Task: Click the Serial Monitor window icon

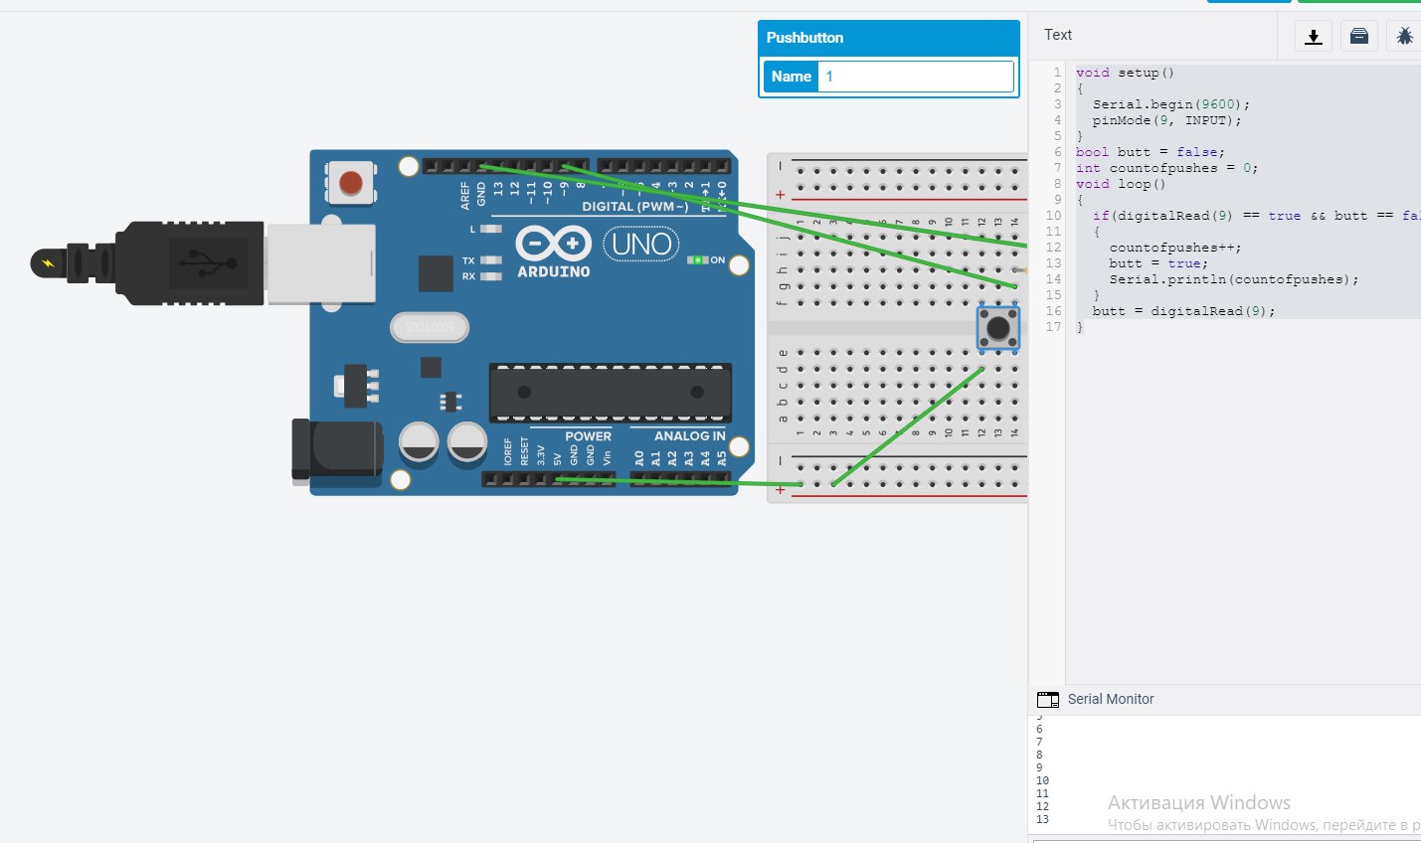Action: coord(1047,700)
